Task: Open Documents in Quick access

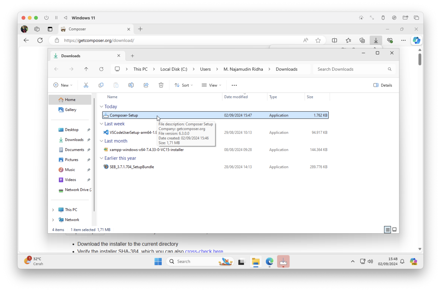Action: click(71, 150)
